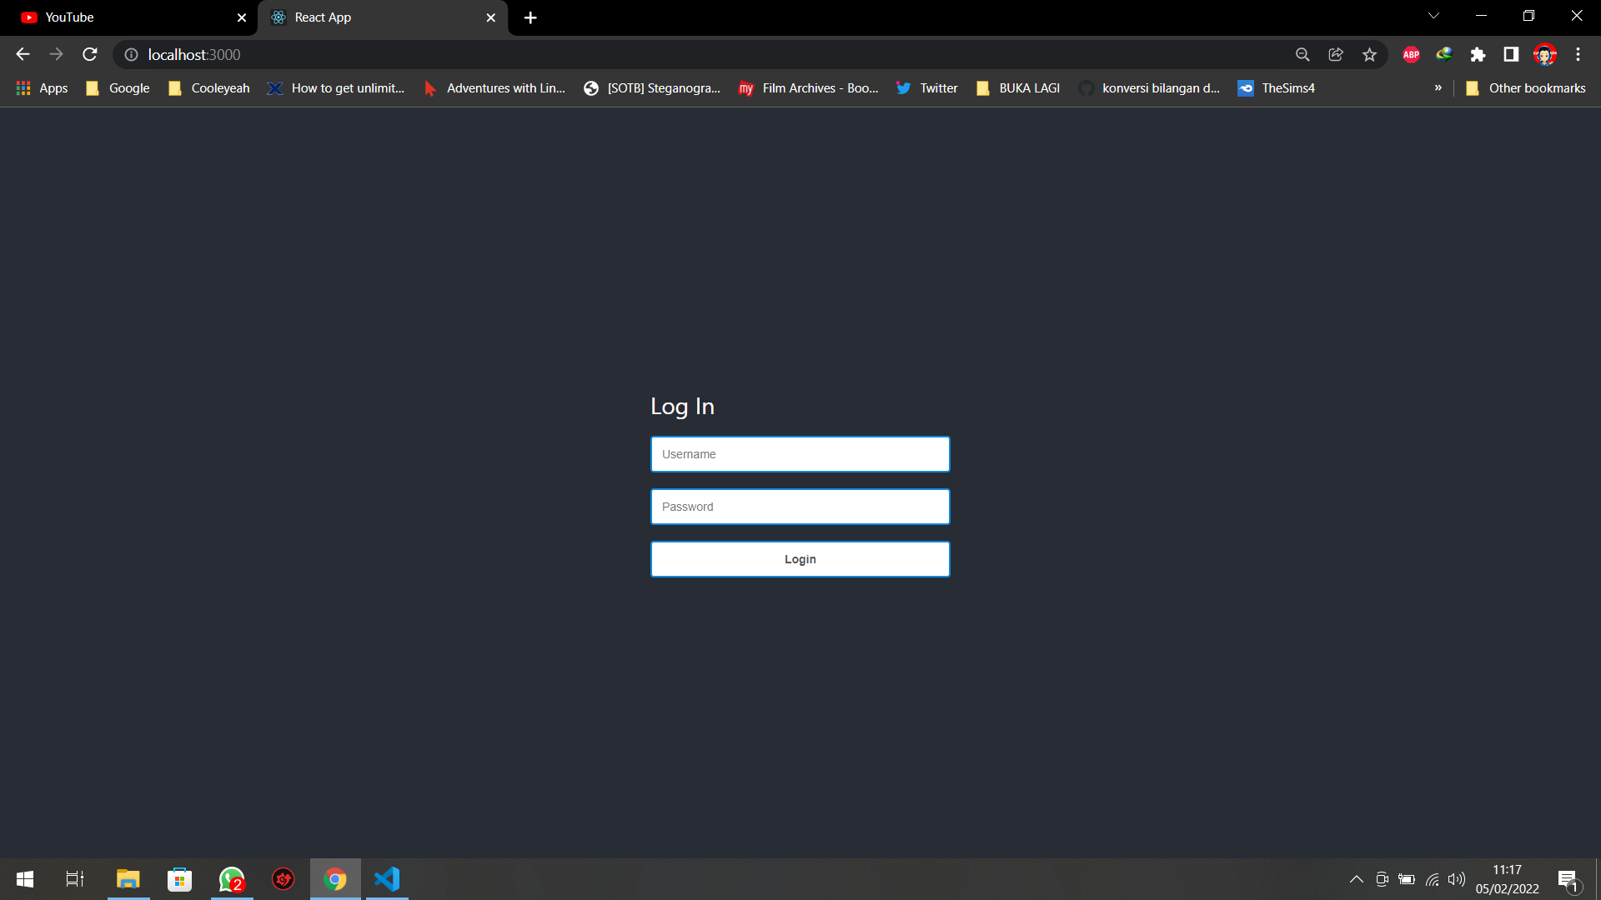View site information for localhost
This screenshot has height=900, width=1601.
click(131, 54)
